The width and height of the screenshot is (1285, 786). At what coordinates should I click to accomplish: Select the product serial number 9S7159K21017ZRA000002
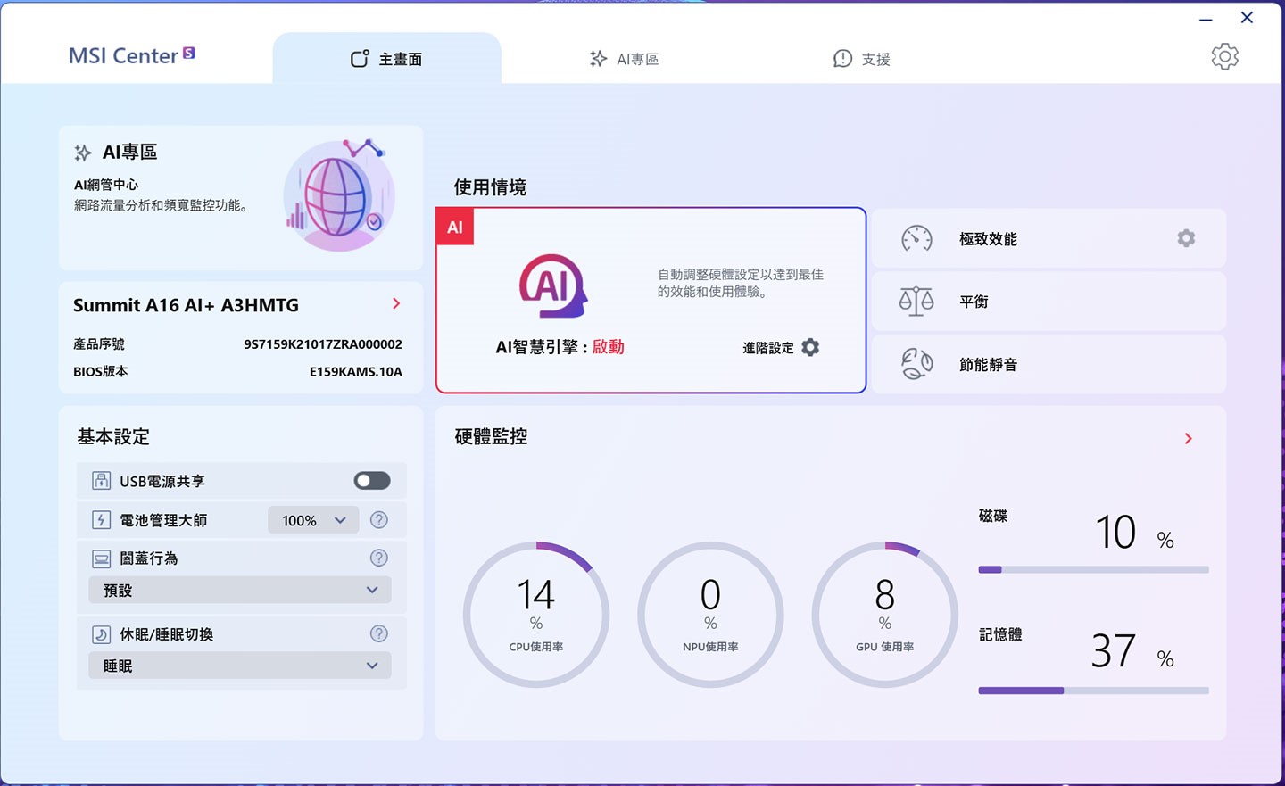[x=323, y=344]
